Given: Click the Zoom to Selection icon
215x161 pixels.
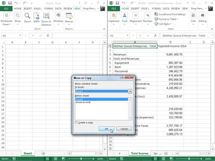Looking at the screenshot, I should (x=46, y=19).
